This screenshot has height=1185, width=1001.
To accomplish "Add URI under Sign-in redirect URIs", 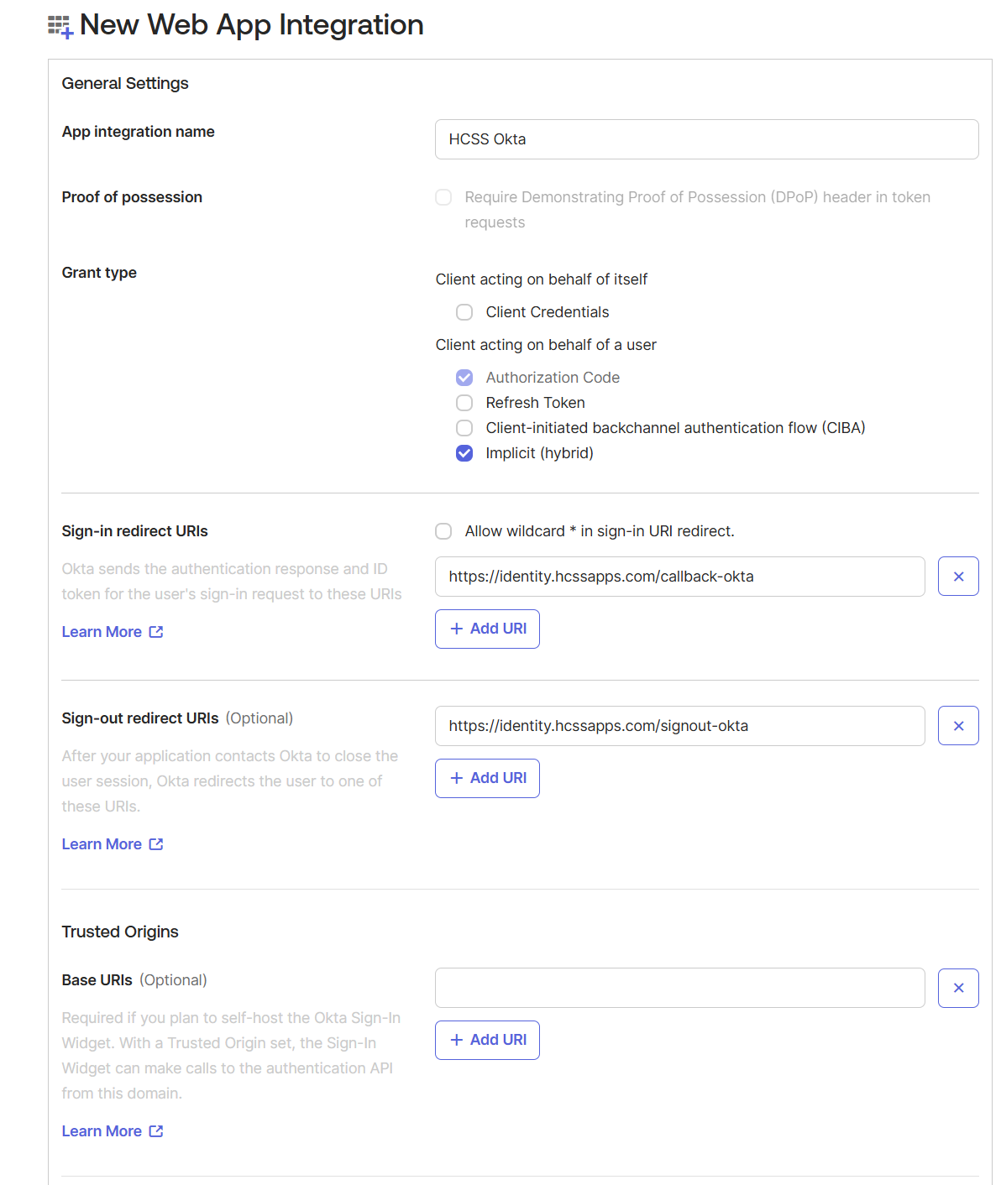I will tap(487, 629).
